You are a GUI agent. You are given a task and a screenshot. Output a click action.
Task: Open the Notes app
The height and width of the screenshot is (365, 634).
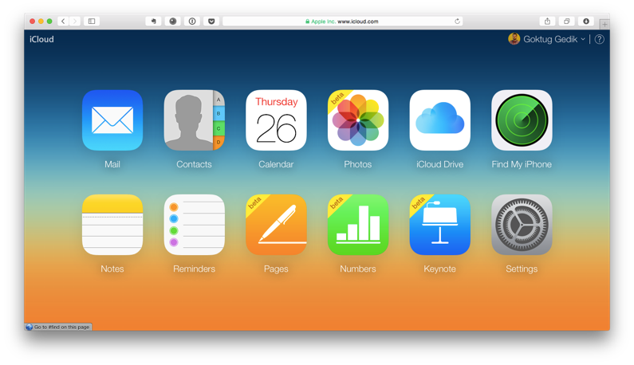pos(112,225)
